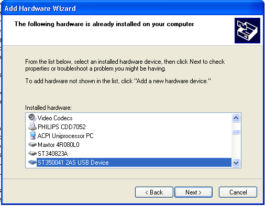
Task: Select PHILIPS CDD7052 list entry
Action: point(62,127)
